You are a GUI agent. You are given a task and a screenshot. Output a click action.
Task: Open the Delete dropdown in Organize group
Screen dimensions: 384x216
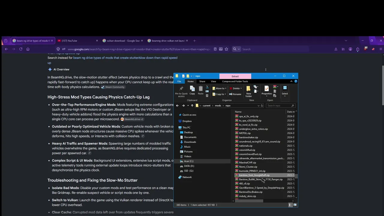pos(235,88)
